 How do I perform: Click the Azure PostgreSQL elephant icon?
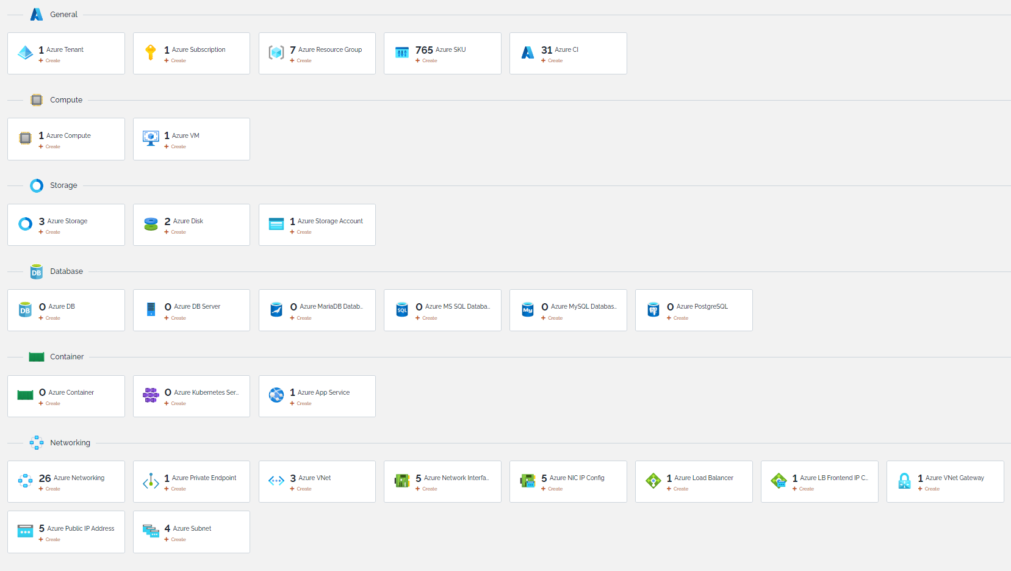point(653,310)
